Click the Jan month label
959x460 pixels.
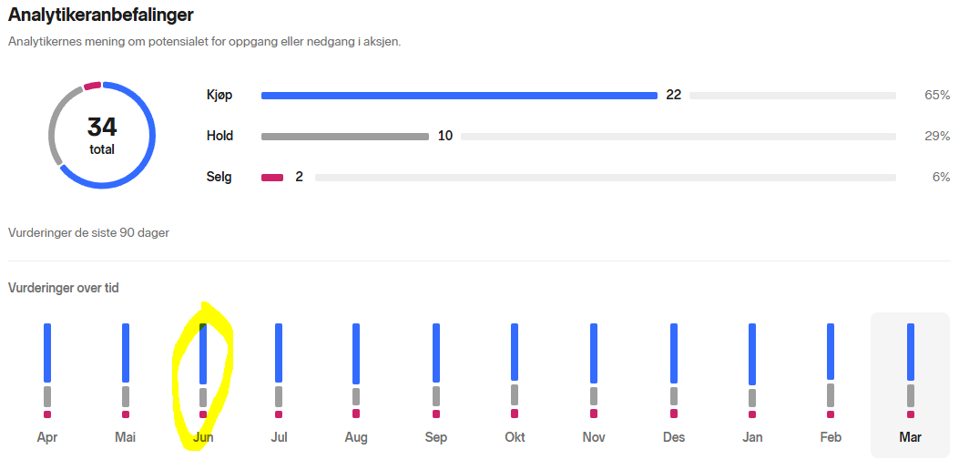click(x=752, y=437)
